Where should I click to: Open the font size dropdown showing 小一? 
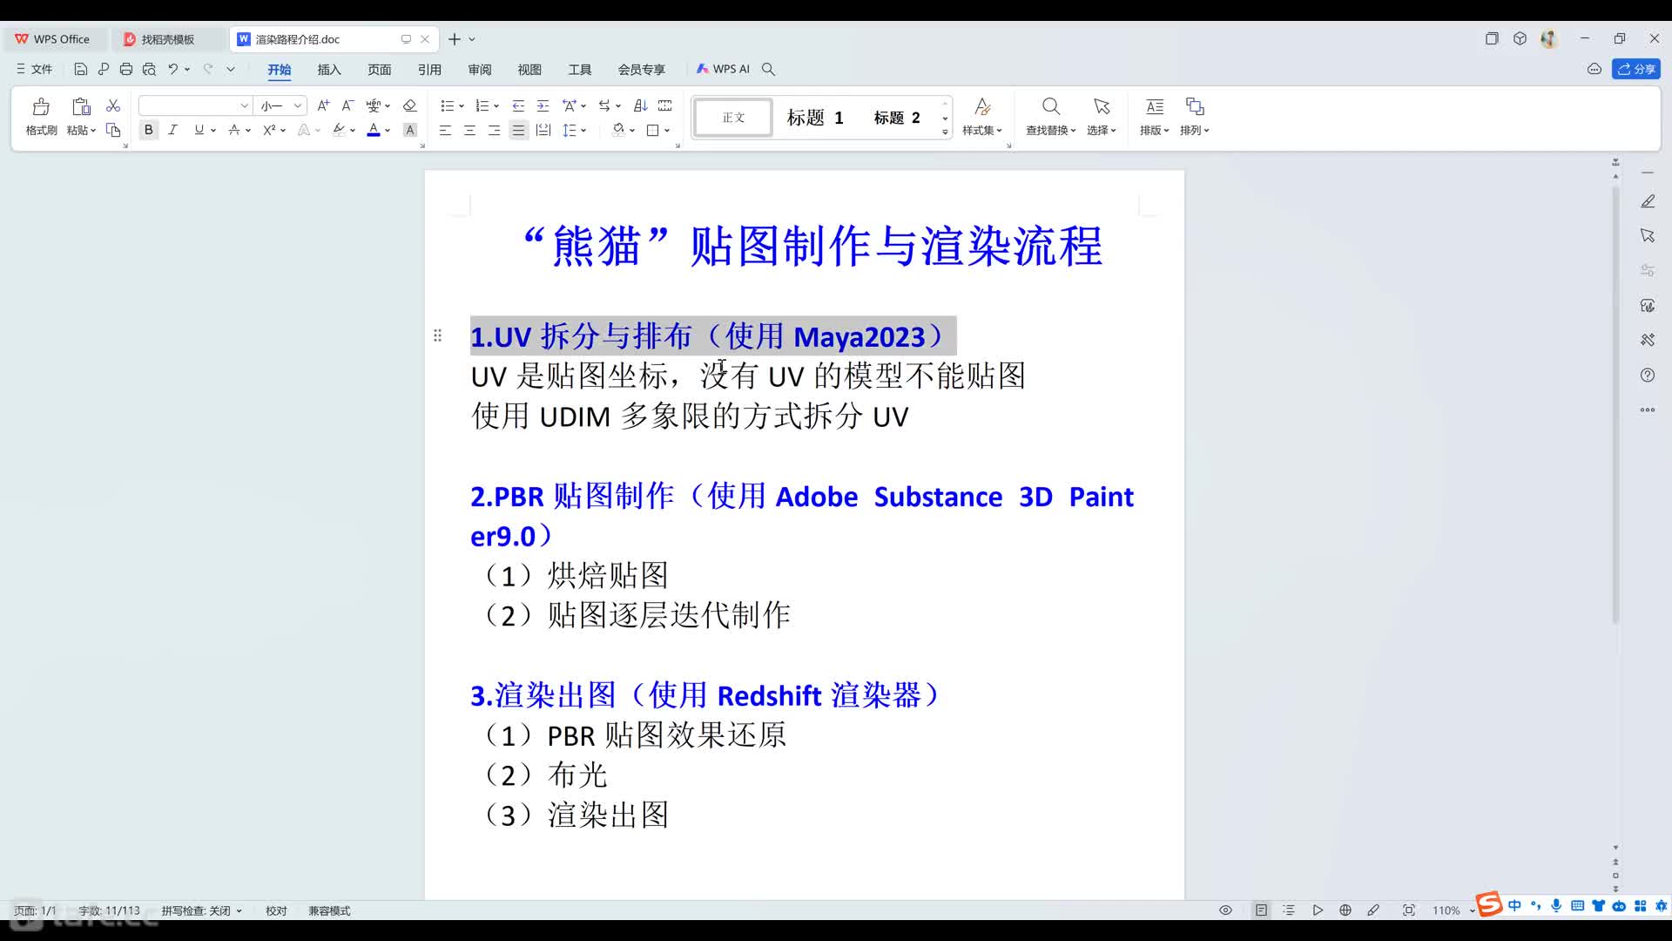point(298,105)
